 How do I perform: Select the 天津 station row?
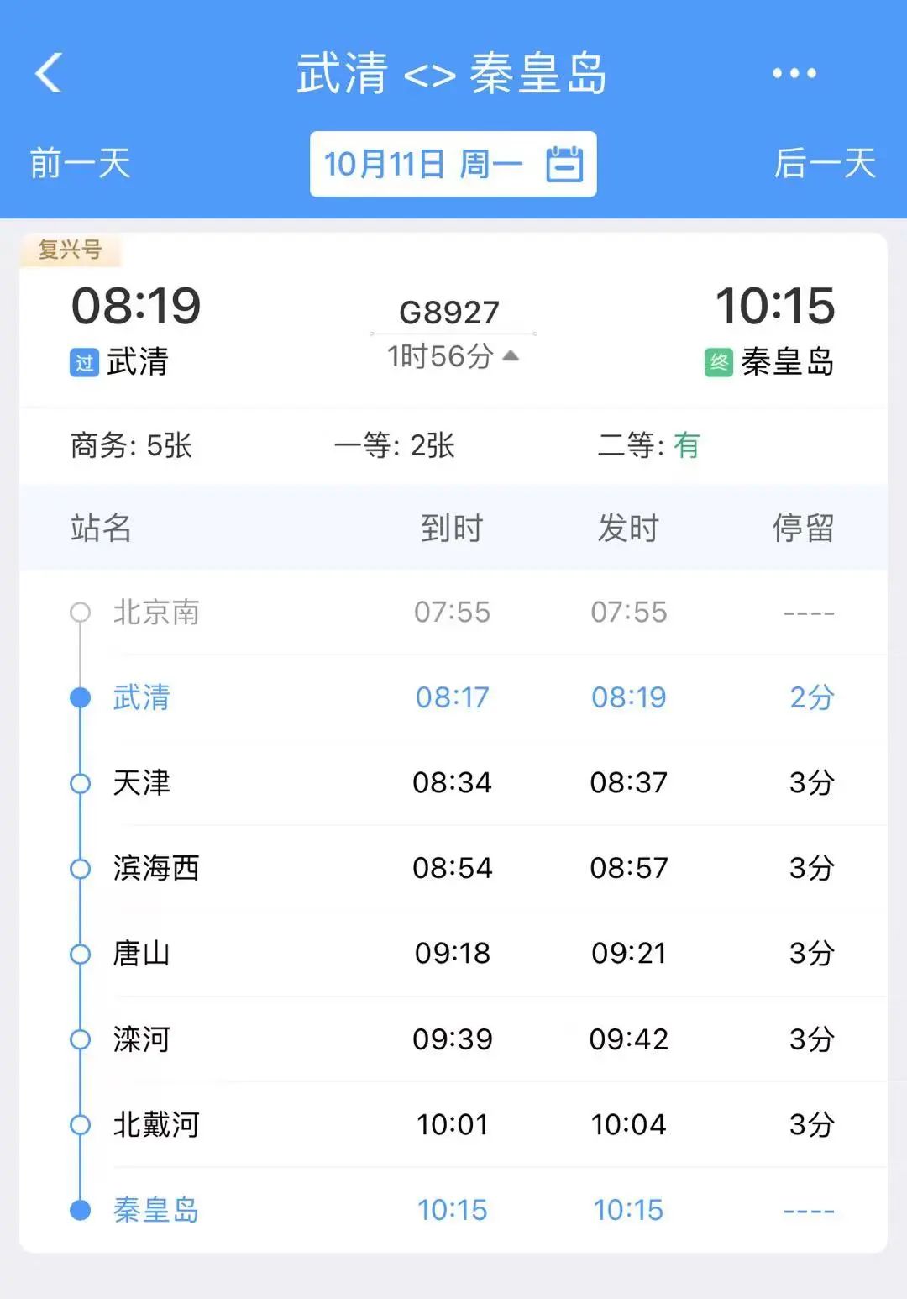click(453, 783)
